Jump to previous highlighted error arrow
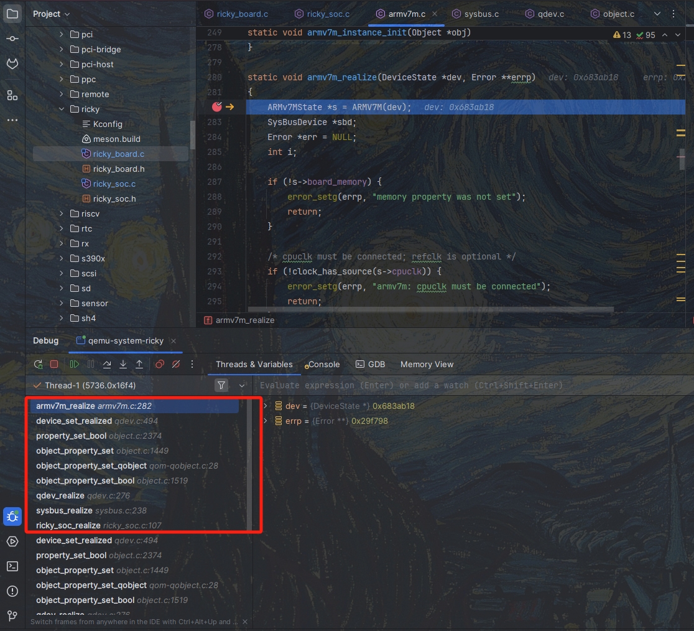This screenshot has width=694, height=631. click(x=665, y=35)
